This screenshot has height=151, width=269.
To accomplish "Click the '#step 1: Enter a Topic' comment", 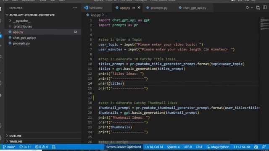I will (x=120, y=39).
